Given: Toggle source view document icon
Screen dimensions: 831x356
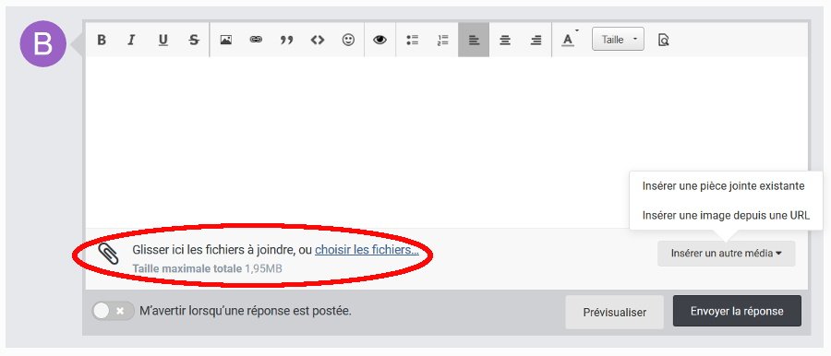Looking at the screenshot, I should click(664, 40).
